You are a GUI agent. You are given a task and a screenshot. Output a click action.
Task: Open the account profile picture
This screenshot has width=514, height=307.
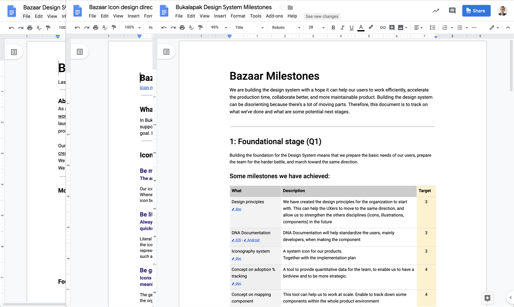(x=502, y=11)
